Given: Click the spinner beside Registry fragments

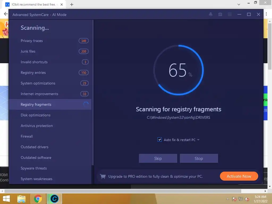Looking at the screenshot, I should (86, 104).
